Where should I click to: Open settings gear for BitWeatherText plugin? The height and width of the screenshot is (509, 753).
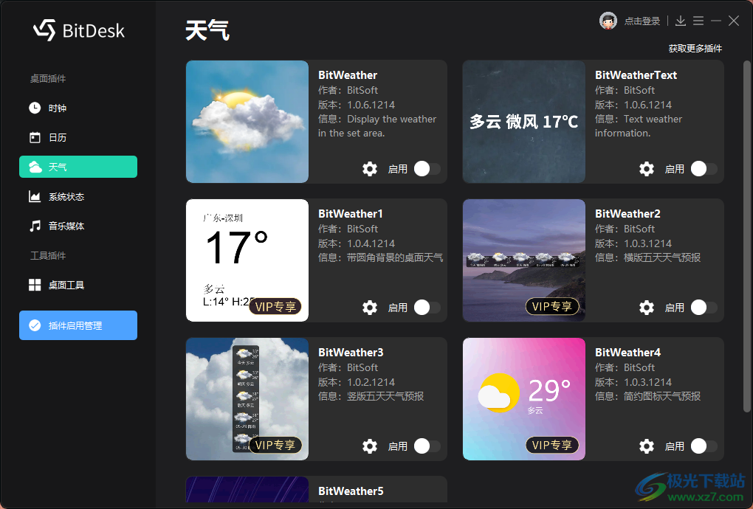click(x=647, y=169)
